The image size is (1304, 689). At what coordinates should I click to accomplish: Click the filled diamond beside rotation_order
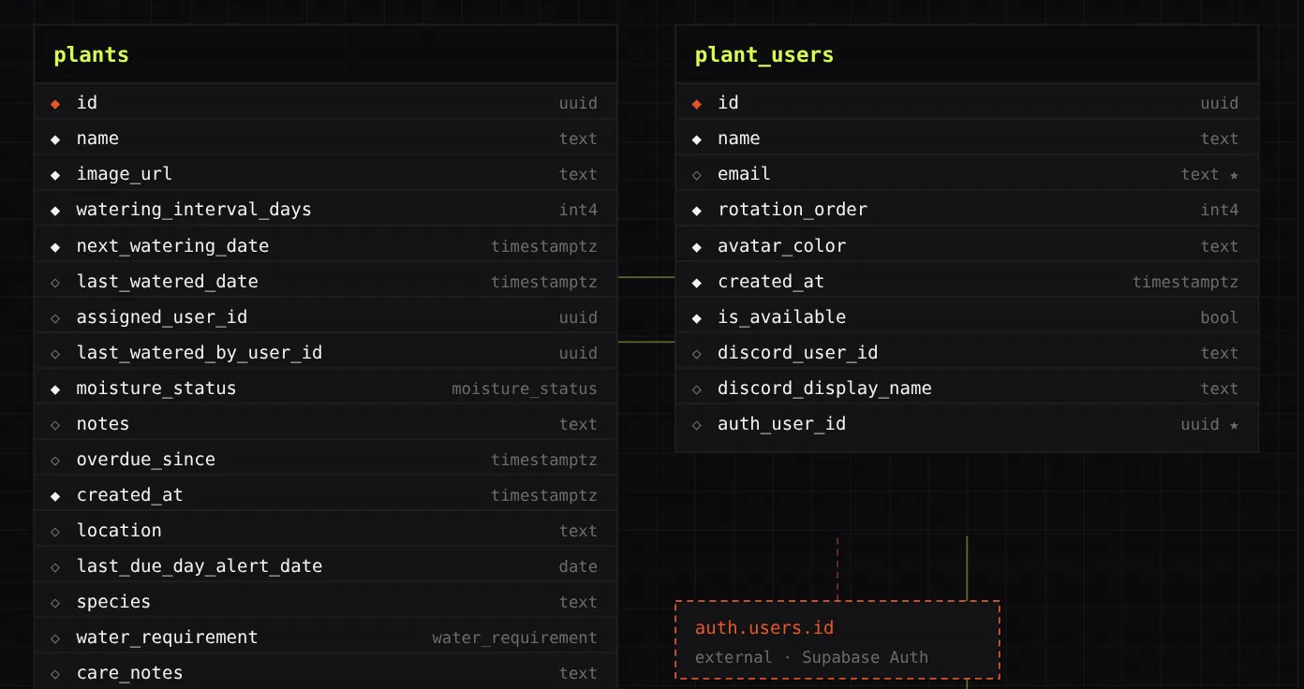point(696,210)
